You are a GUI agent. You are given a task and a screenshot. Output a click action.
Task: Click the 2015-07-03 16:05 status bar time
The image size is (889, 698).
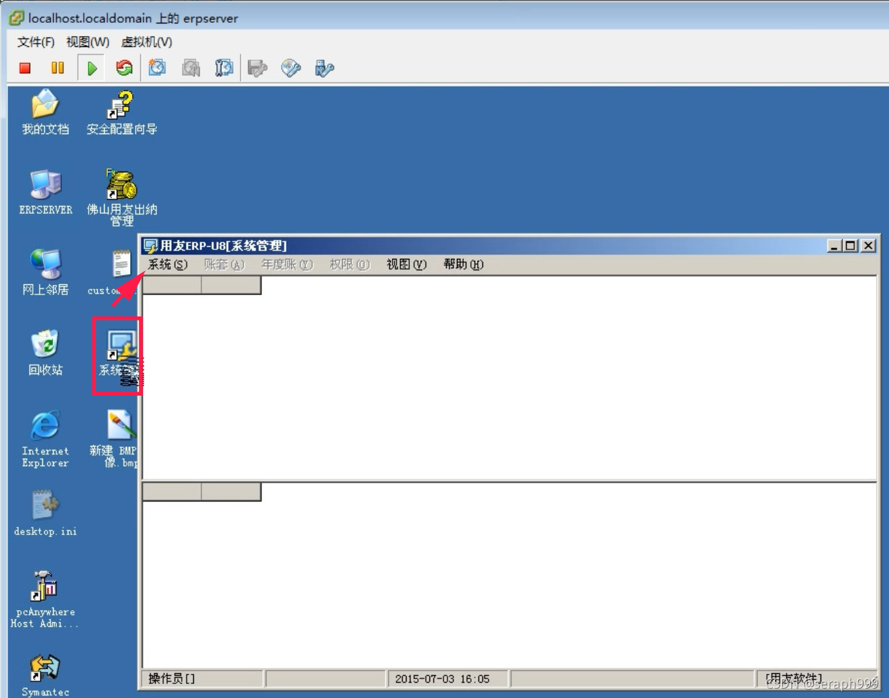[448, 679]
